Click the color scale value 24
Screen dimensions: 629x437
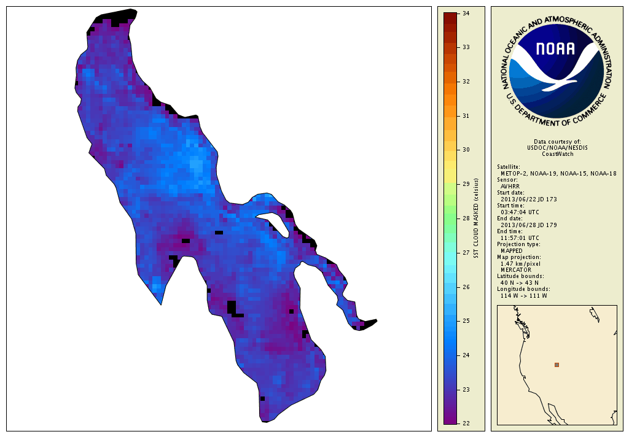tap(466, 355)
